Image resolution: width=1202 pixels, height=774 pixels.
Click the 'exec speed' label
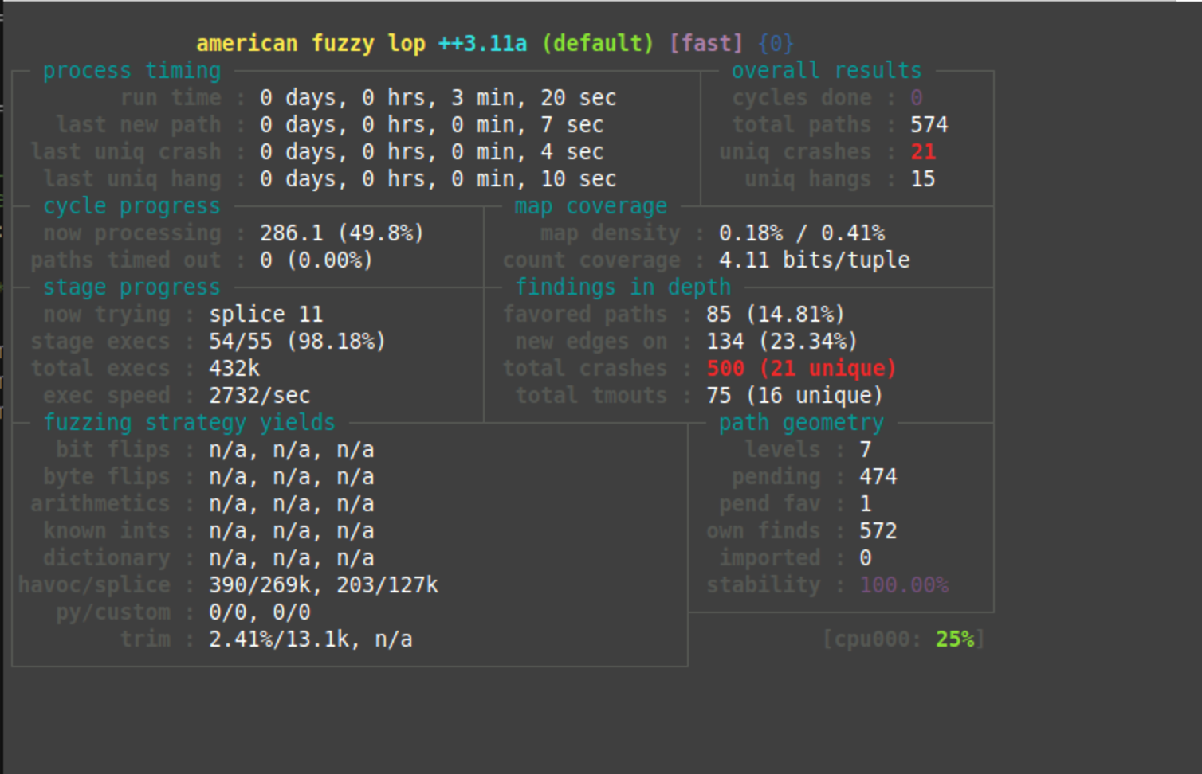[107, 395]
